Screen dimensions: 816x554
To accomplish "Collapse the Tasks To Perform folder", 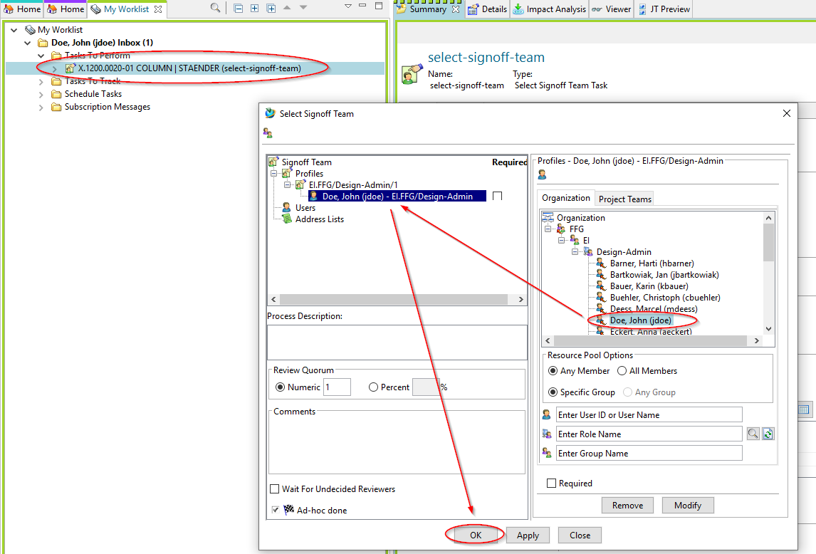I will (x=41, y=56).
